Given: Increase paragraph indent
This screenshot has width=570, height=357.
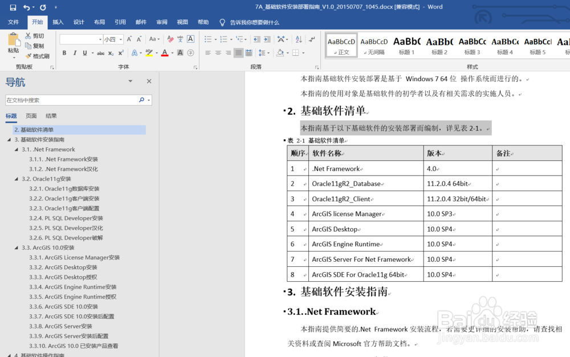Looking at the screenshot, I should pos(267,39).
